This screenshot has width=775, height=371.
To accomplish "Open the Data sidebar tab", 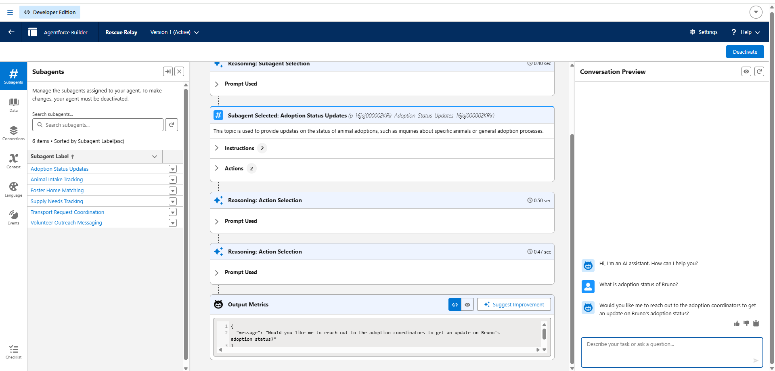I will pyautogui.click(x=13, y=105).
